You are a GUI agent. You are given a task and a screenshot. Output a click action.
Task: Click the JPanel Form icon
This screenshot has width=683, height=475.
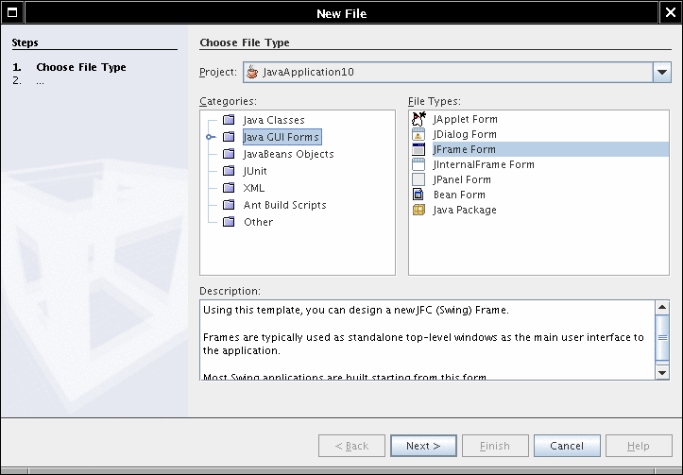(x=418, y=179)
